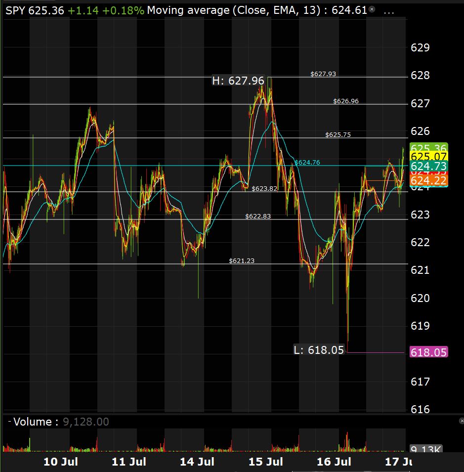Viewport: 464px width, 472px height.
Task: Select the $627.93 horizontal line label
Action: pyautogui.click(x=323, y=74)
